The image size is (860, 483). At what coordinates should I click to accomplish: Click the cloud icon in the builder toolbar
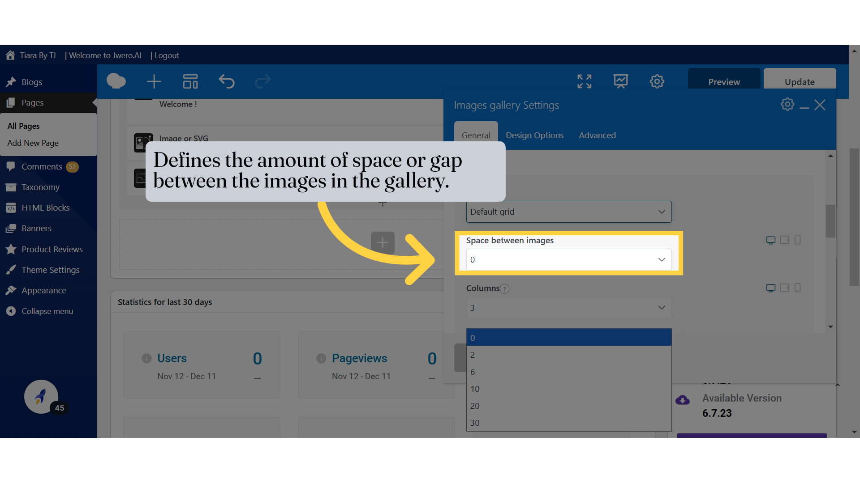[x=116, y=81]
